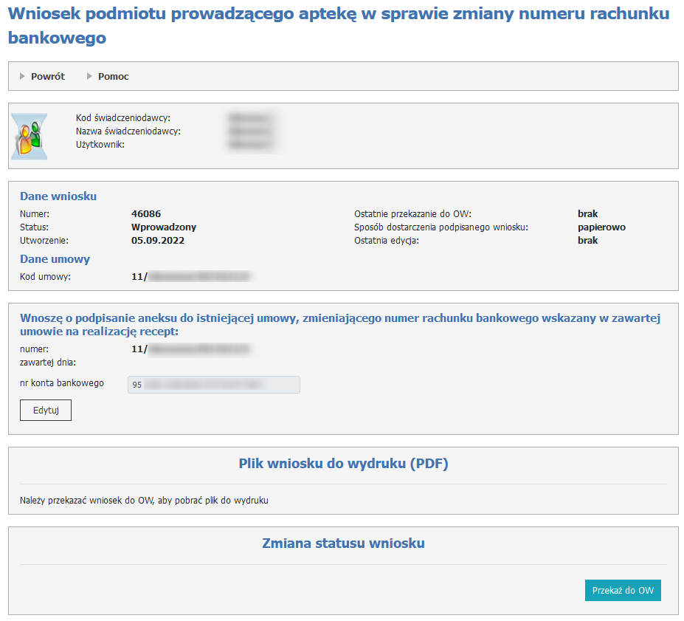Open the Pomoc help link
The height and width of the screenshot is (621, 684).
click(113, 76)
